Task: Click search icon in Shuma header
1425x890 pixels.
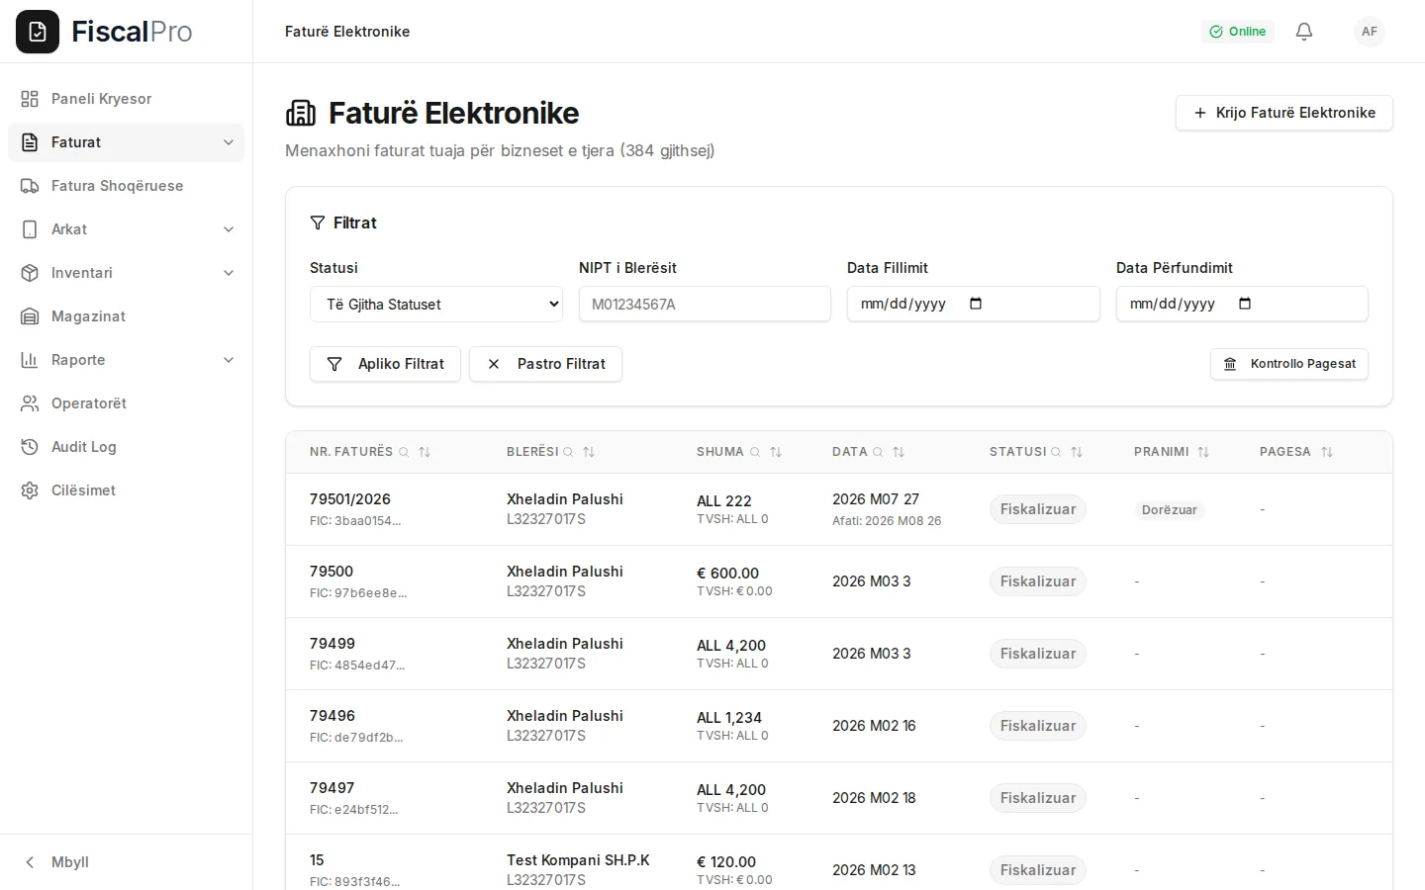Action: (x=755, y=452)
